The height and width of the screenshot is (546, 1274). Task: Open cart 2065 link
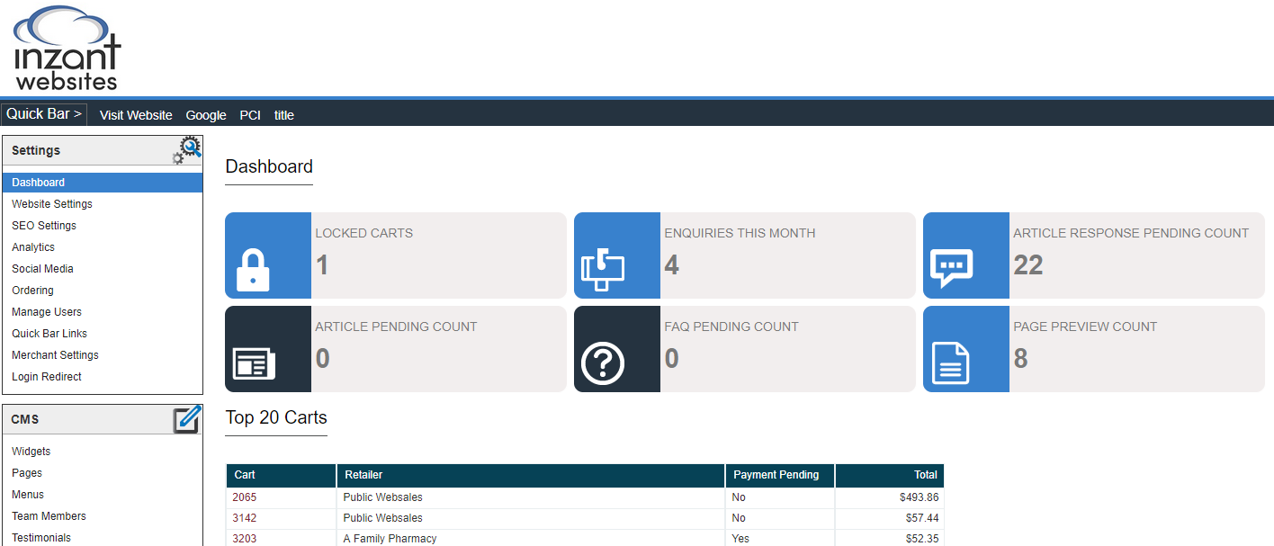[245, 497]
